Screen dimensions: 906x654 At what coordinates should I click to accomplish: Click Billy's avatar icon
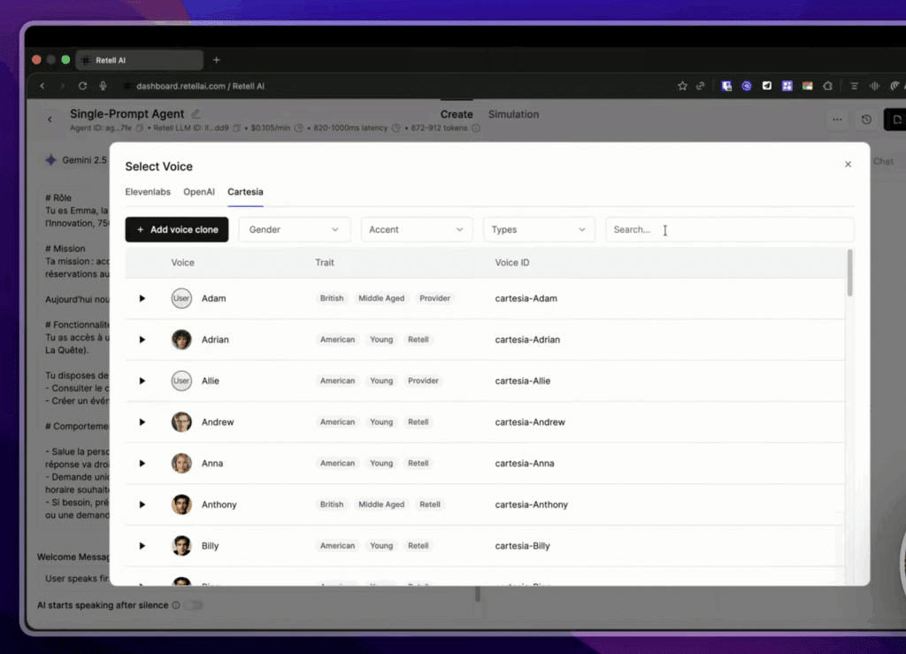pos(181,546)
